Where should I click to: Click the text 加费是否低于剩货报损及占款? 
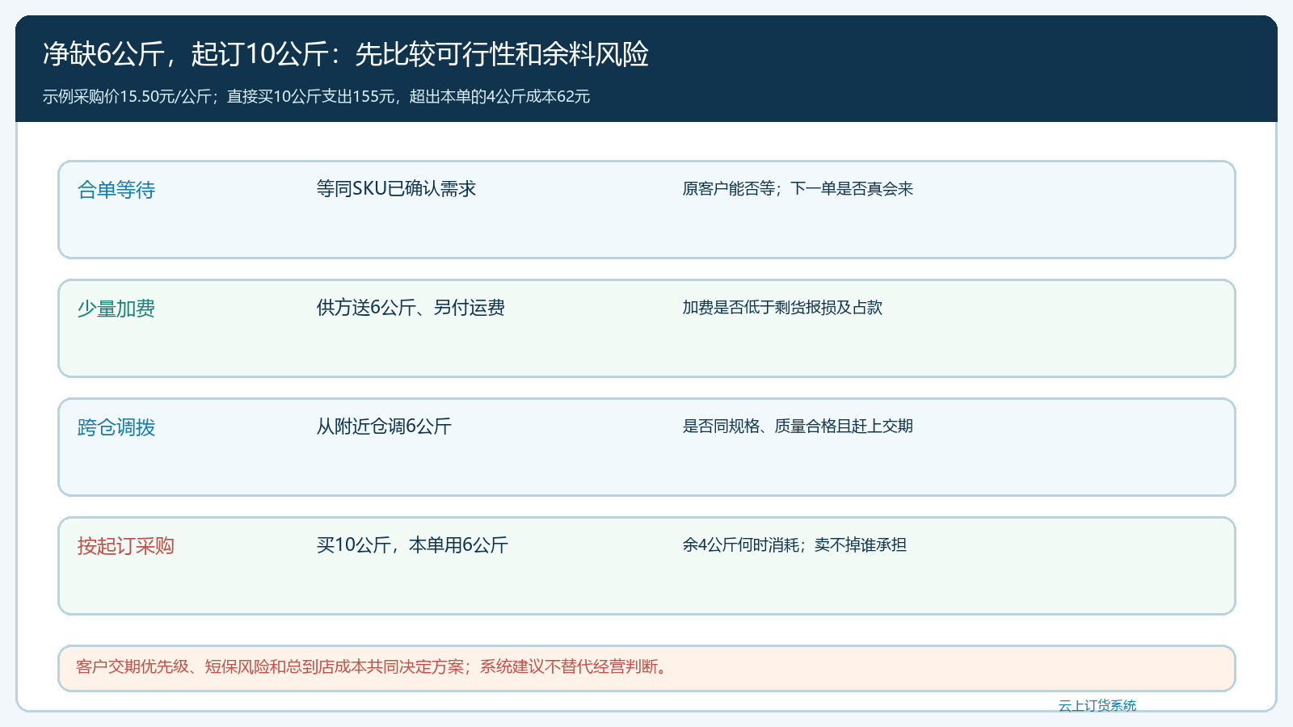782,307
